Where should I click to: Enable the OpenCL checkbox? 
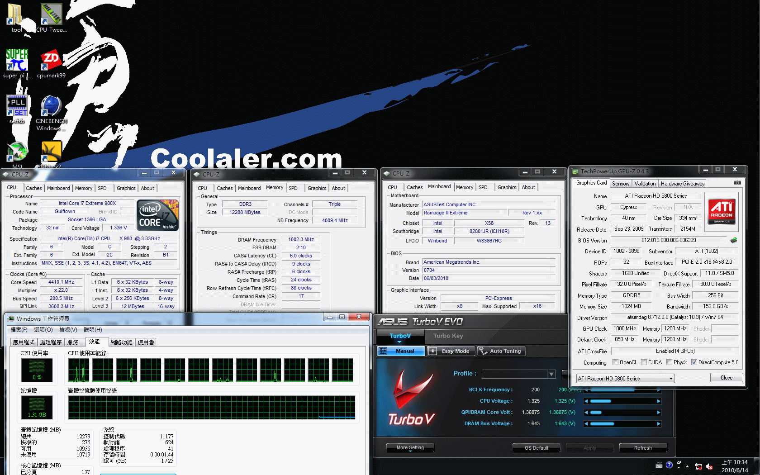click(615, 362)
